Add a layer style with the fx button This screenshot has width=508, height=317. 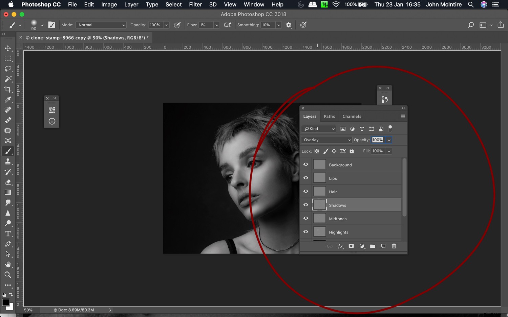click(x=341, y=246)
